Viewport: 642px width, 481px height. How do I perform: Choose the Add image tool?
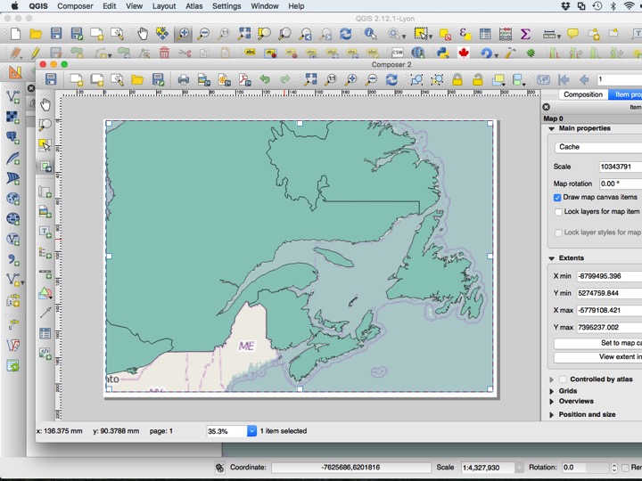45,212
